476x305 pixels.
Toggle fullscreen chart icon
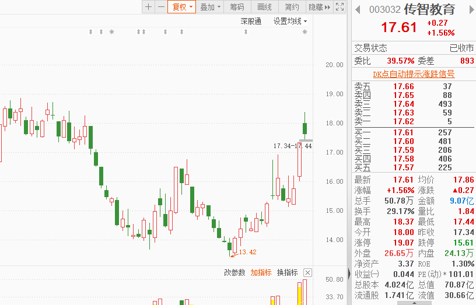[x=339, y=6]
